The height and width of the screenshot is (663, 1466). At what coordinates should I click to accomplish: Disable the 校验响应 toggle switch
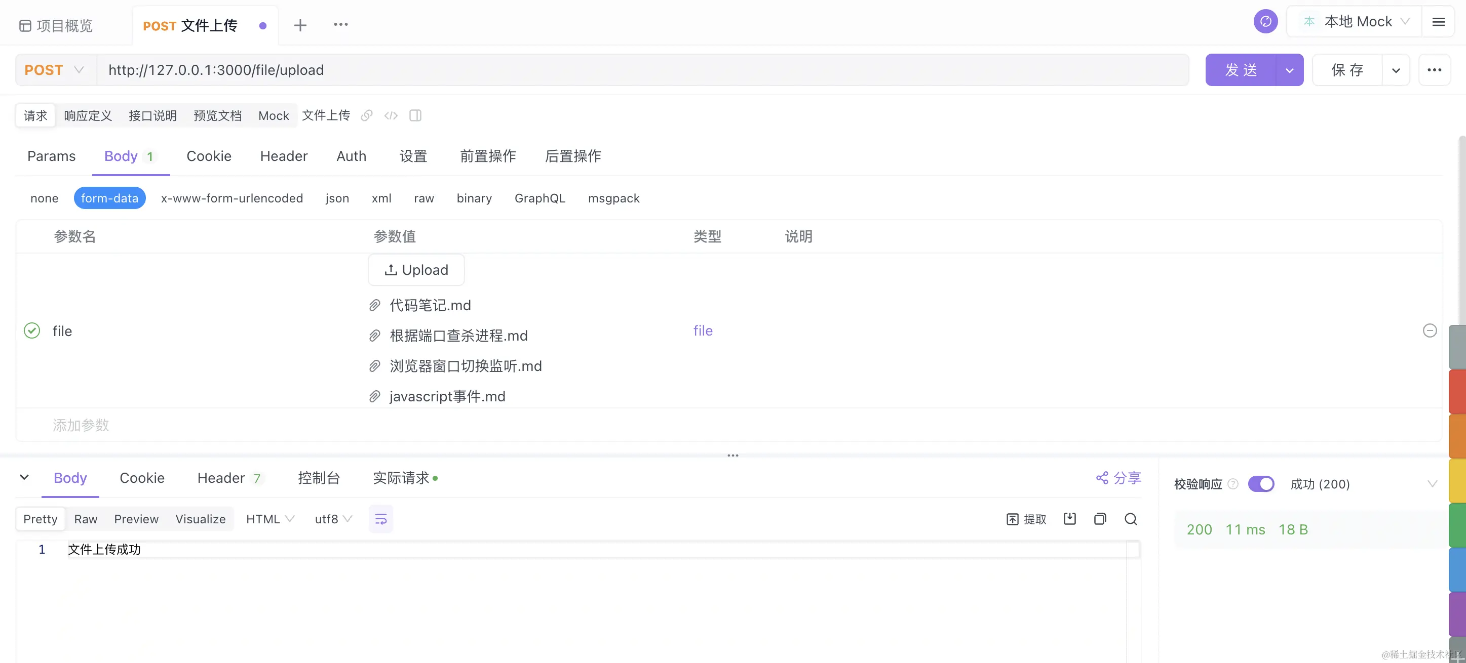click(1260, 484)
